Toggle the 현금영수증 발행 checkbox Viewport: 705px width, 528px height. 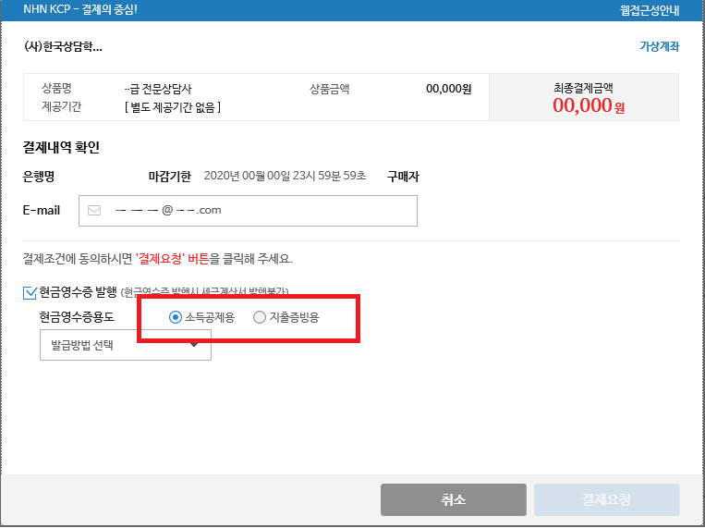(30, 292)
